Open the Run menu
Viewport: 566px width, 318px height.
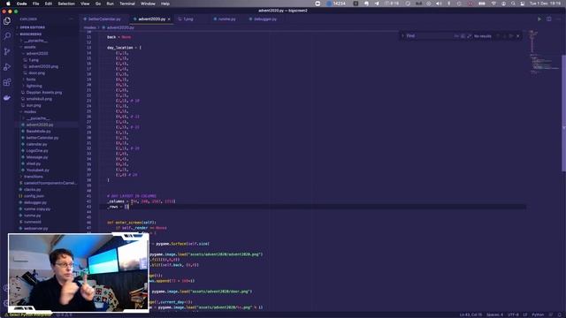pyautogui.click(x=110, y=4)
